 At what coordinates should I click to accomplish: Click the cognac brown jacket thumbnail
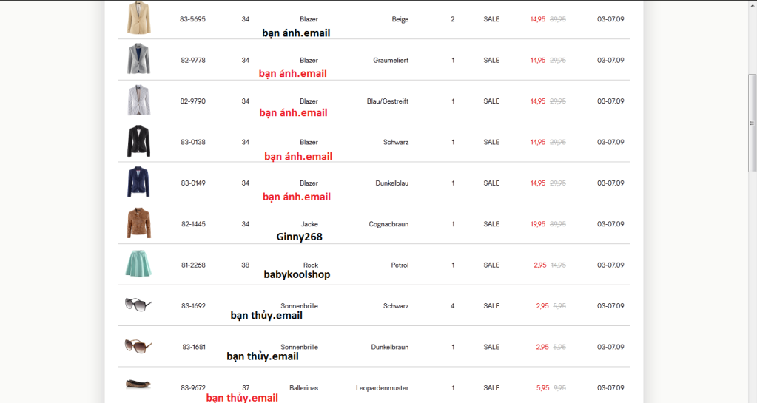[138, 223]
